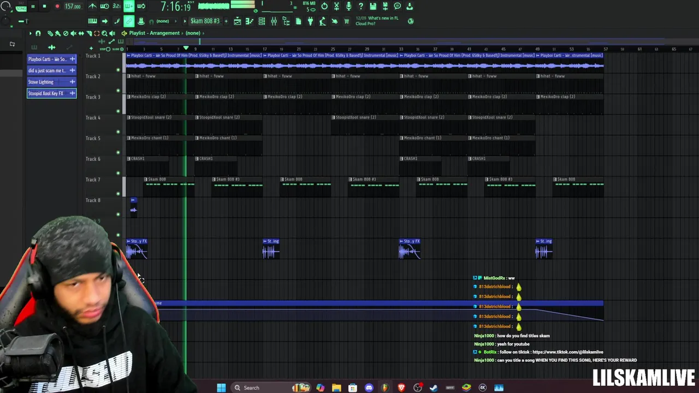The width and height of the screenshot is (699, 393).
Task: Open the project info chat bubble icon
Action: (397, 6)
